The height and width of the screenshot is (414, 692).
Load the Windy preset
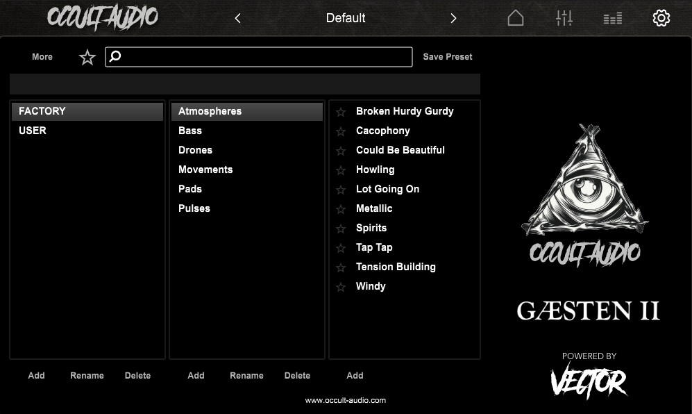pos(371,286)
